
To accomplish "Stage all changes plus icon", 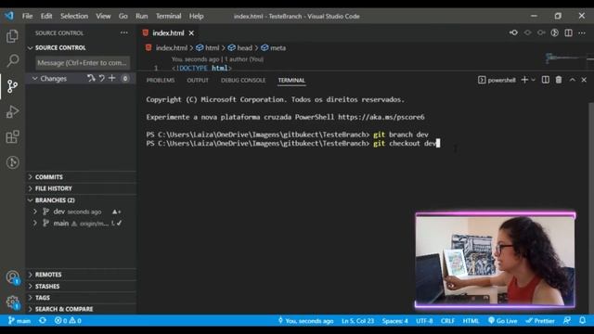I will coord(111,78).
